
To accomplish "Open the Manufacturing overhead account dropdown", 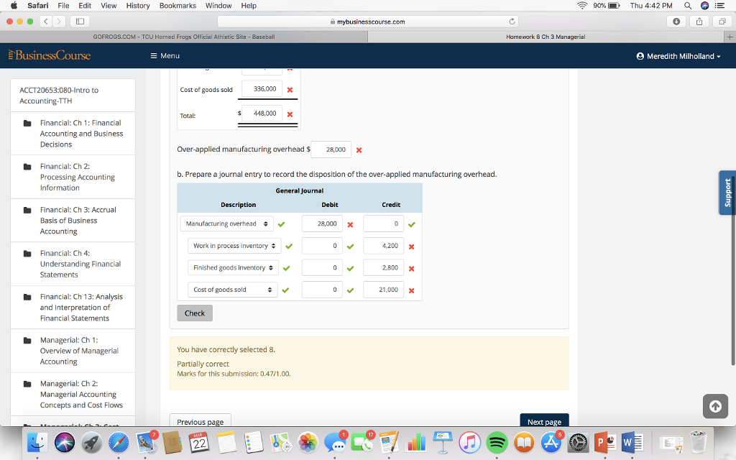I will (226, 224).
